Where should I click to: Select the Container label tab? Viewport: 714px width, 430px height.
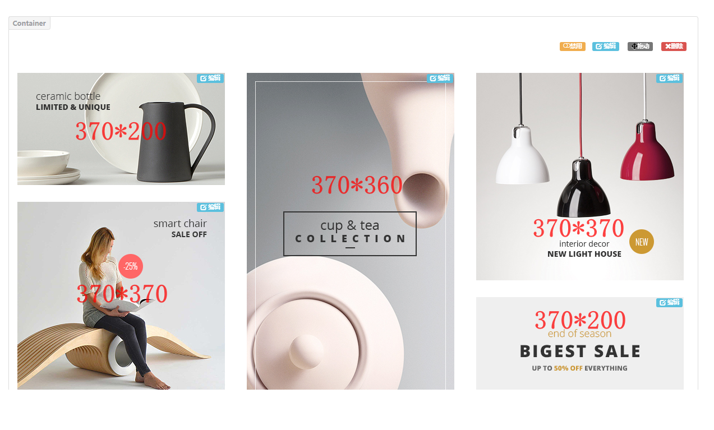click(29, 24)
